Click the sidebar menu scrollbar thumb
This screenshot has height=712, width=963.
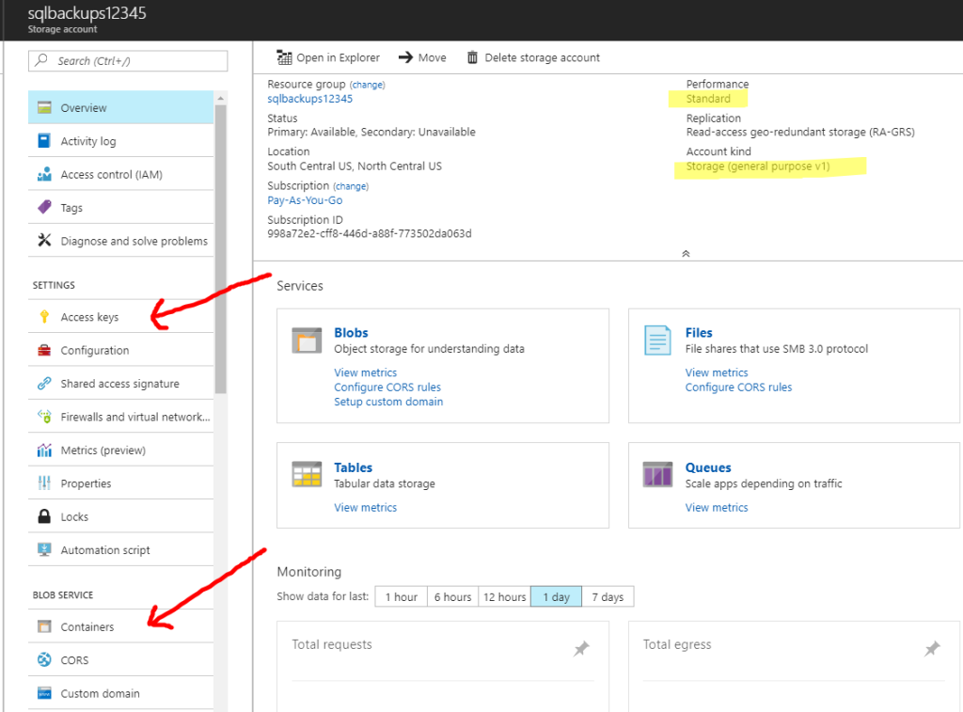(220, 249)
